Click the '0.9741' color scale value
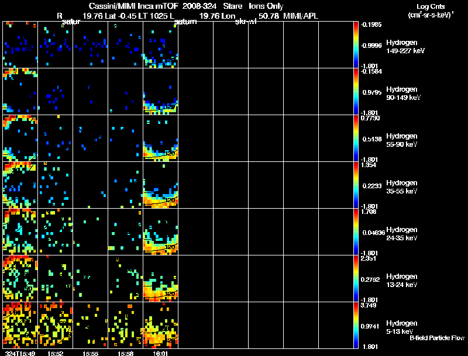Viewport: 468px width, 356px height. 370,327
